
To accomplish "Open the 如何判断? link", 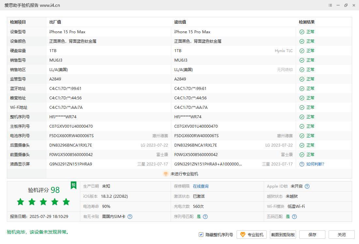I will 315,164.
